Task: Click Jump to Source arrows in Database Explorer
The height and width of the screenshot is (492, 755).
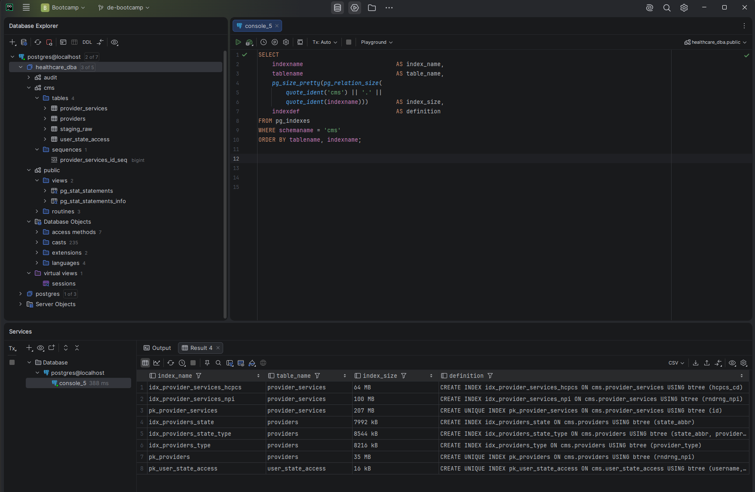Action: pyautogui.click(x=100, y=42)
